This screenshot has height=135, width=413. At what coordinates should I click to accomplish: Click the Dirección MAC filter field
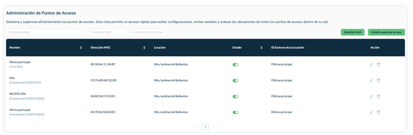point(108,32)
